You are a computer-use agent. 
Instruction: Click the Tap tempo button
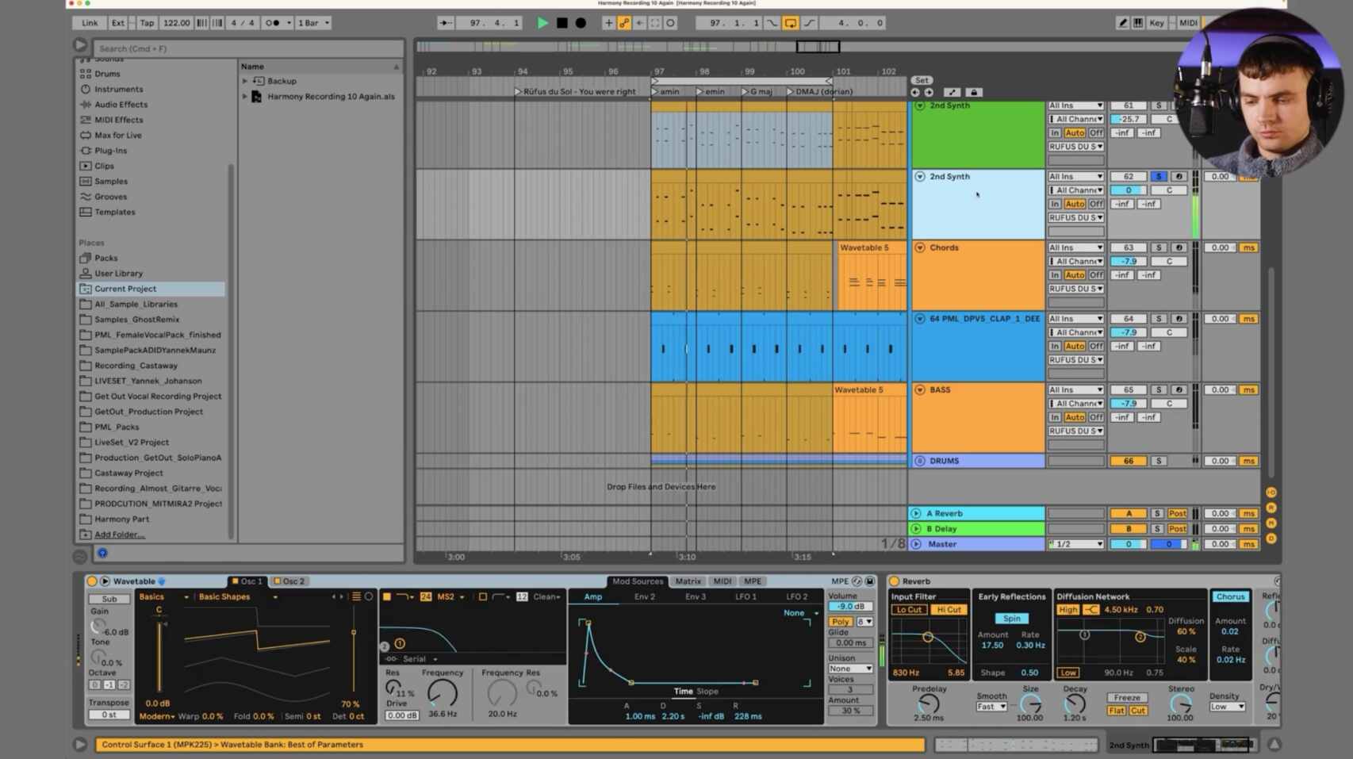(147, 23)
